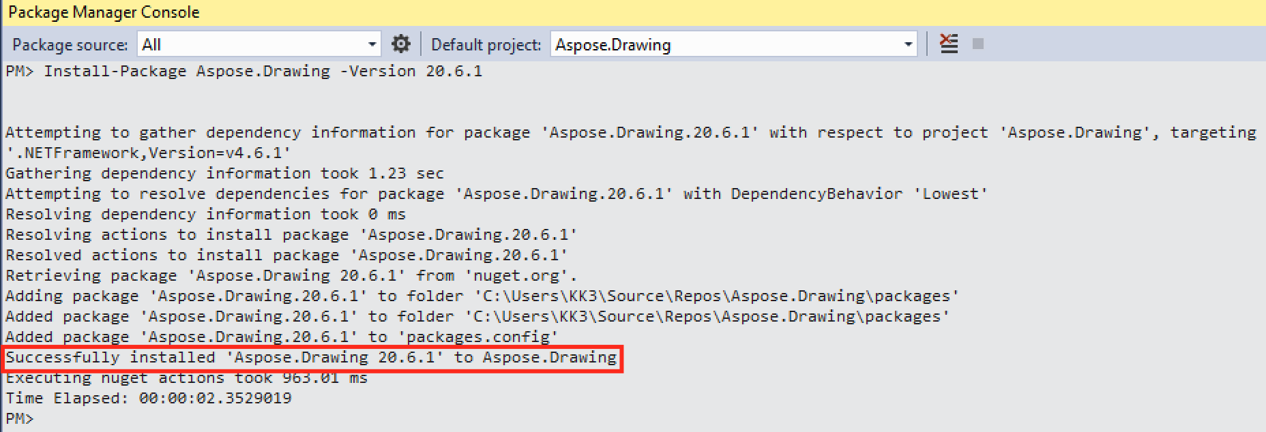Stop command execution with the square icon
The image size is (1266, 432).
click(978, 44)
